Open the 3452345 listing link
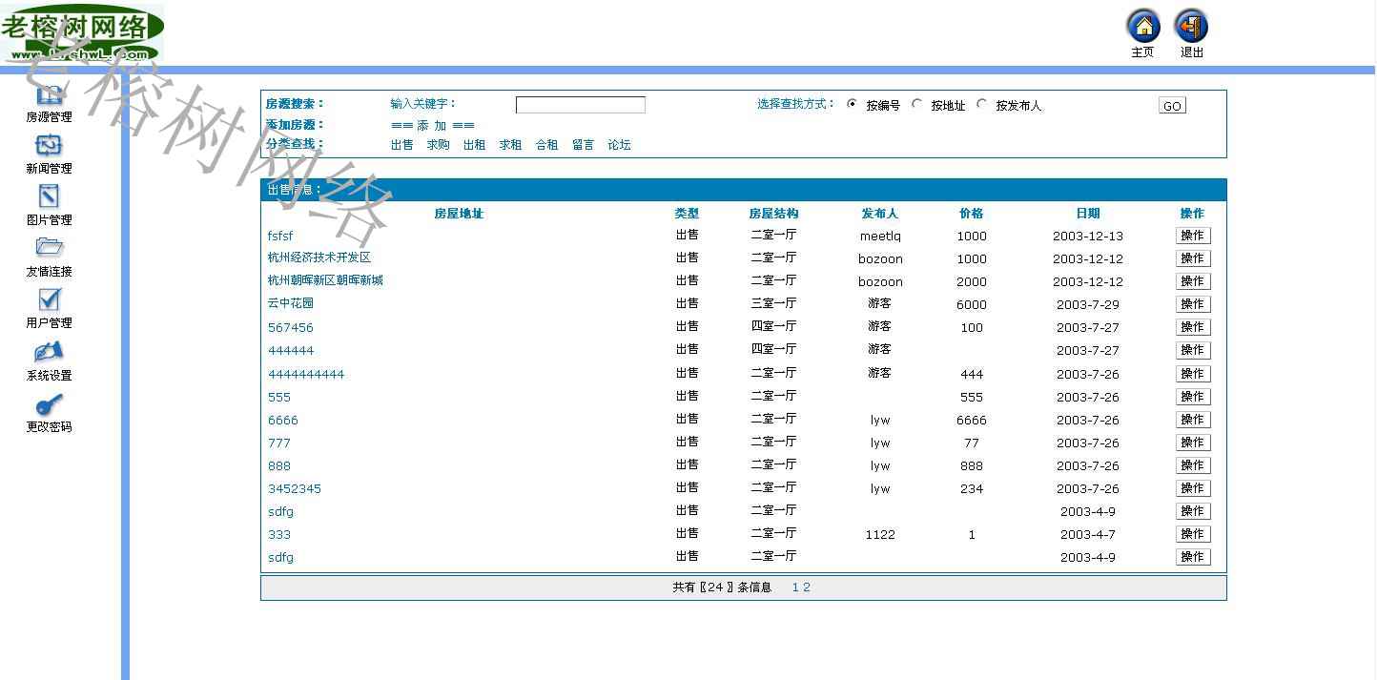 [x=295, y=488]
